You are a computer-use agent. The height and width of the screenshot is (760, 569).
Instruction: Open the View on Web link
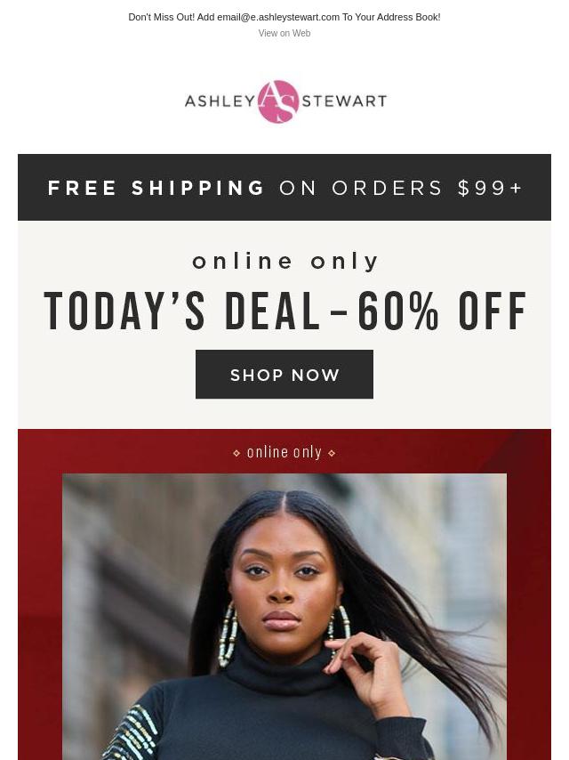pyautogui.click(x=284, y=33)
